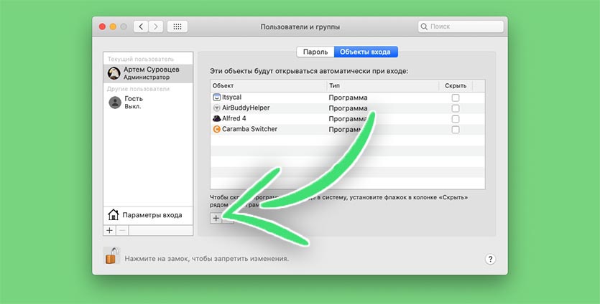Tick Скрыть checkbox for AirBuddyHelper
The width and height of the screenshot is (600, 304).
click(x=456, y=108)
